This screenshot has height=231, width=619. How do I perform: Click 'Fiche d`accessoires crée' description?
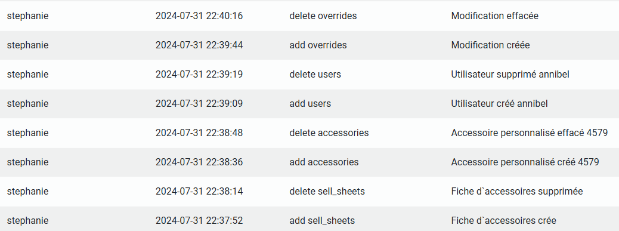click(504, 221)
